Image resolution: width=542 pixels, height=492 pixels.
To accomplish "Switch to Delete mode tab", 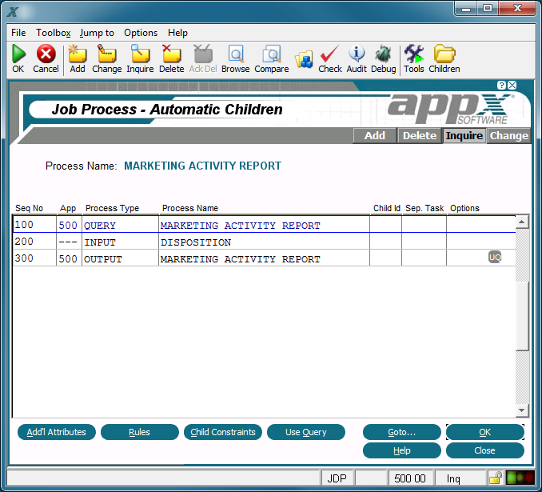I will (420, 136).
